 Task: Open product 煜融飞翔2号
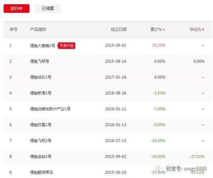[41, 141]
